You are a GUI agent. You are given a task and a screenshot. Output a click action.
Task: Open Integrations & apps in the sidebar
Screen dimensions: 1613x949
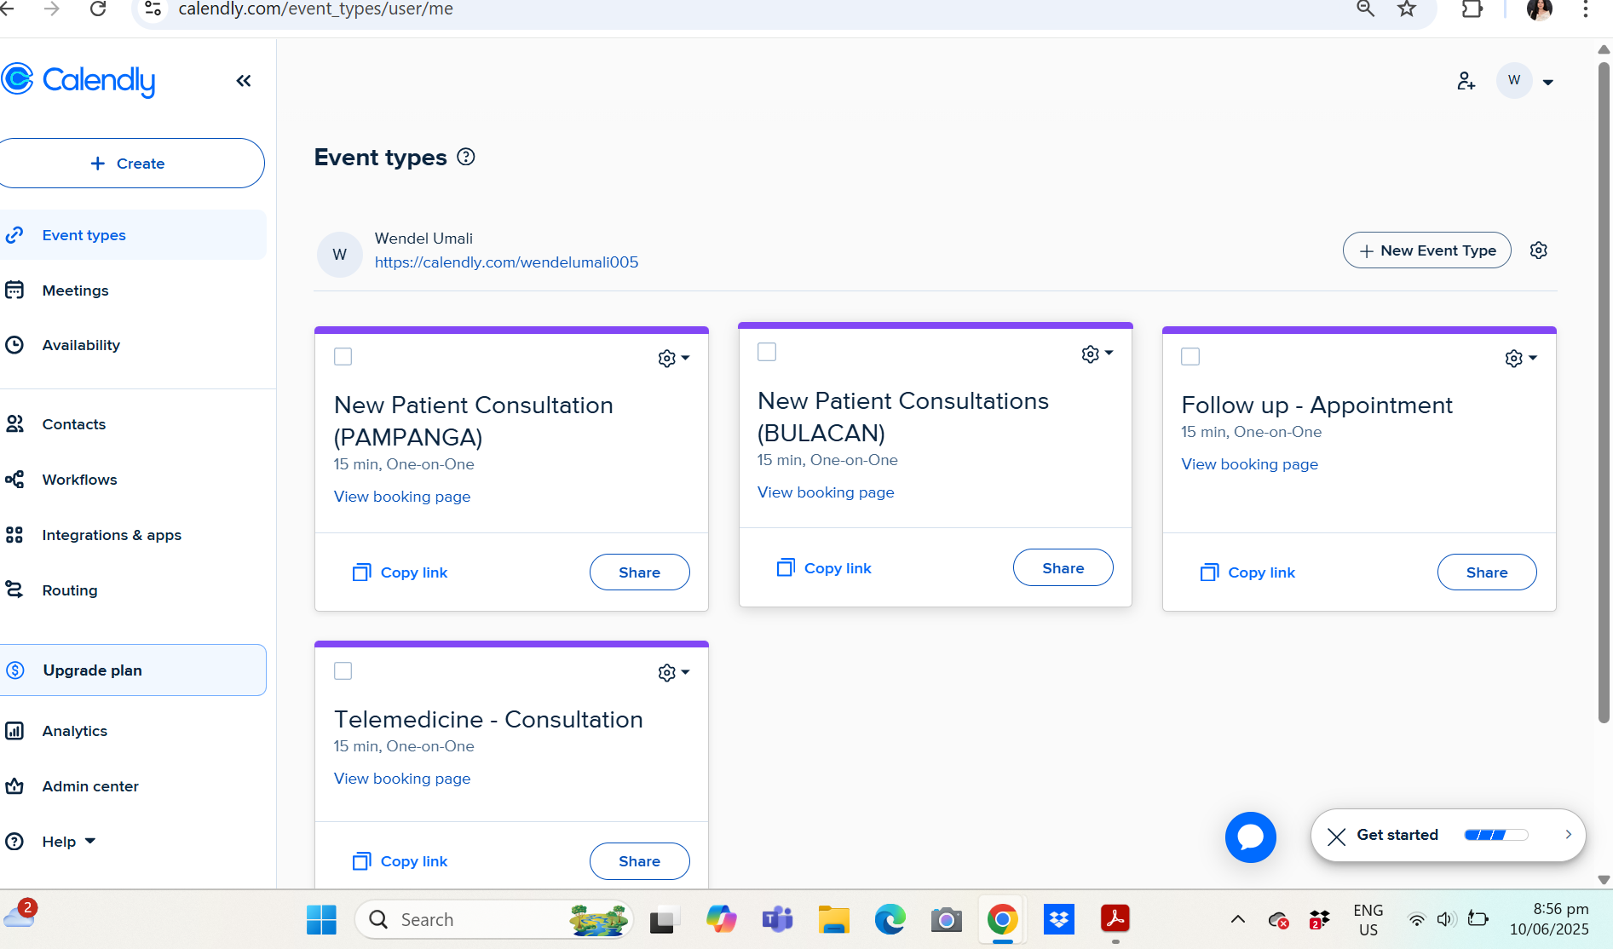click(133, 535)
